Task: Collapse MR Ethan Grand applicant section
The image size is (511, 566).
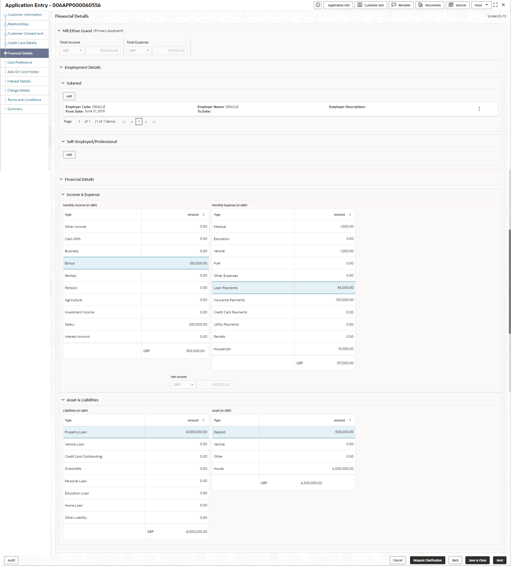Action: (59, 31)
